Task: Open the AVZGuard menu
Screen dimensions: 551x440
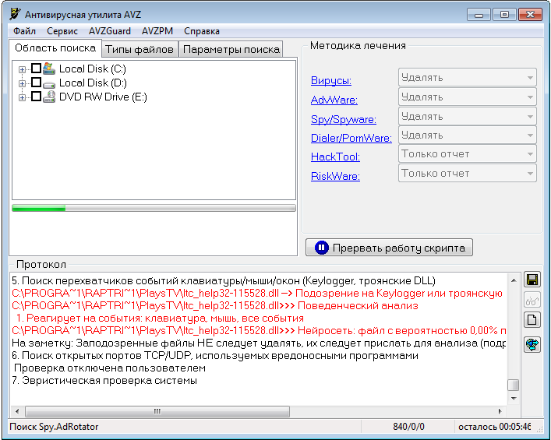Action: coord(110,31)
